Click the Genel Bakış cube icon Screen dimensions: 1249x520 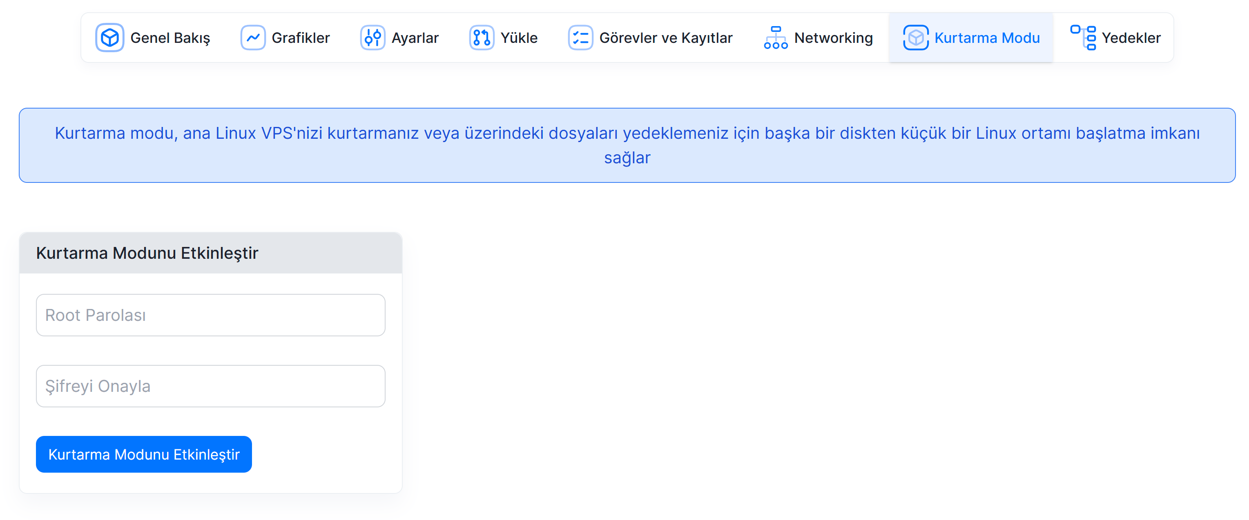coord(109,38)
